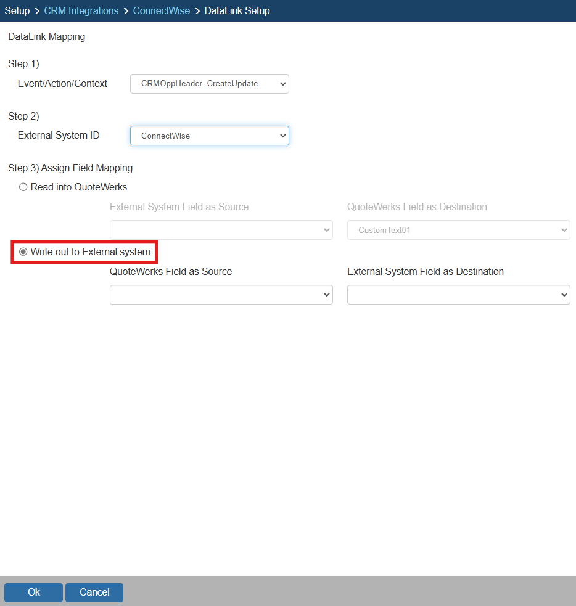Viewport: 576px width, 606px height.
Task: Click the QuoteWerks Field as Source label
Action: pos(171,271)
